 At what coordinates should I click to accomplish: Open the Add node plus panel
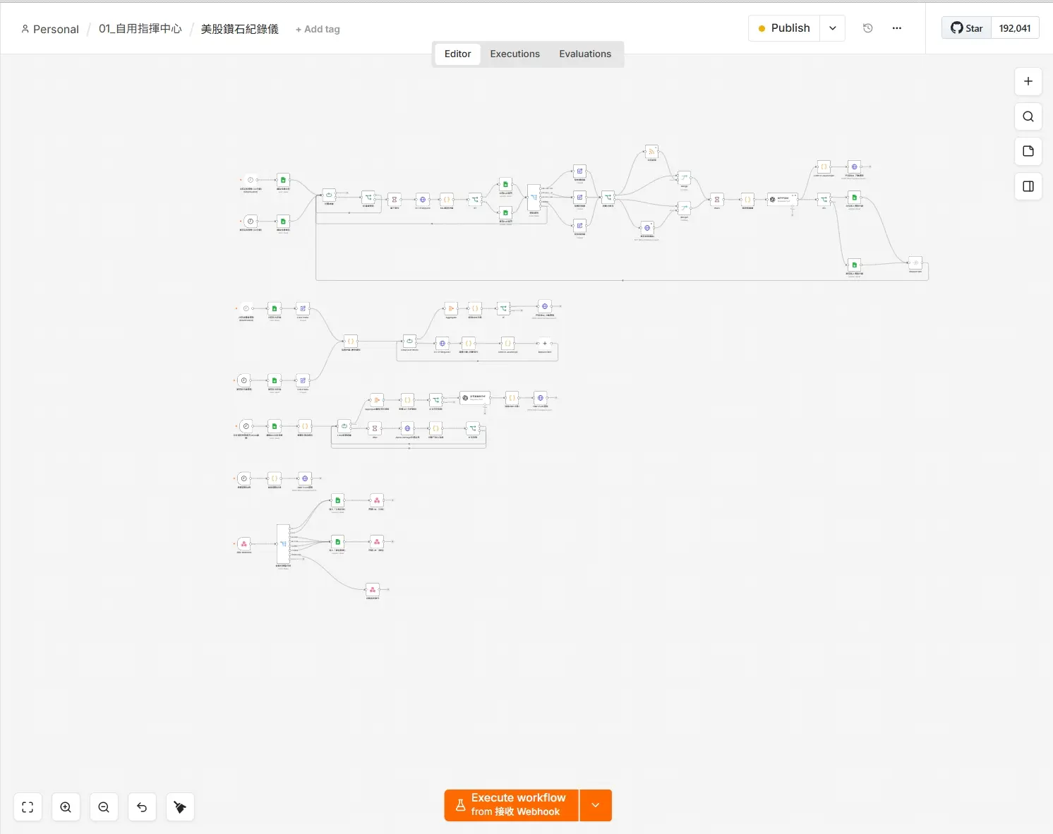tap(1028, 81)
